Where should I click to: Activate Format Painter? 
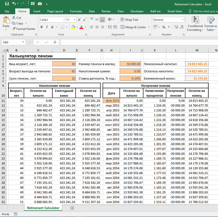[24, 29]
